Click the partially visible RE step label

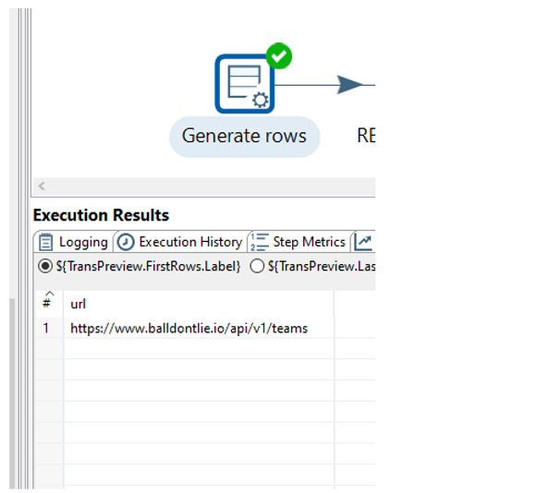(366, 136)
